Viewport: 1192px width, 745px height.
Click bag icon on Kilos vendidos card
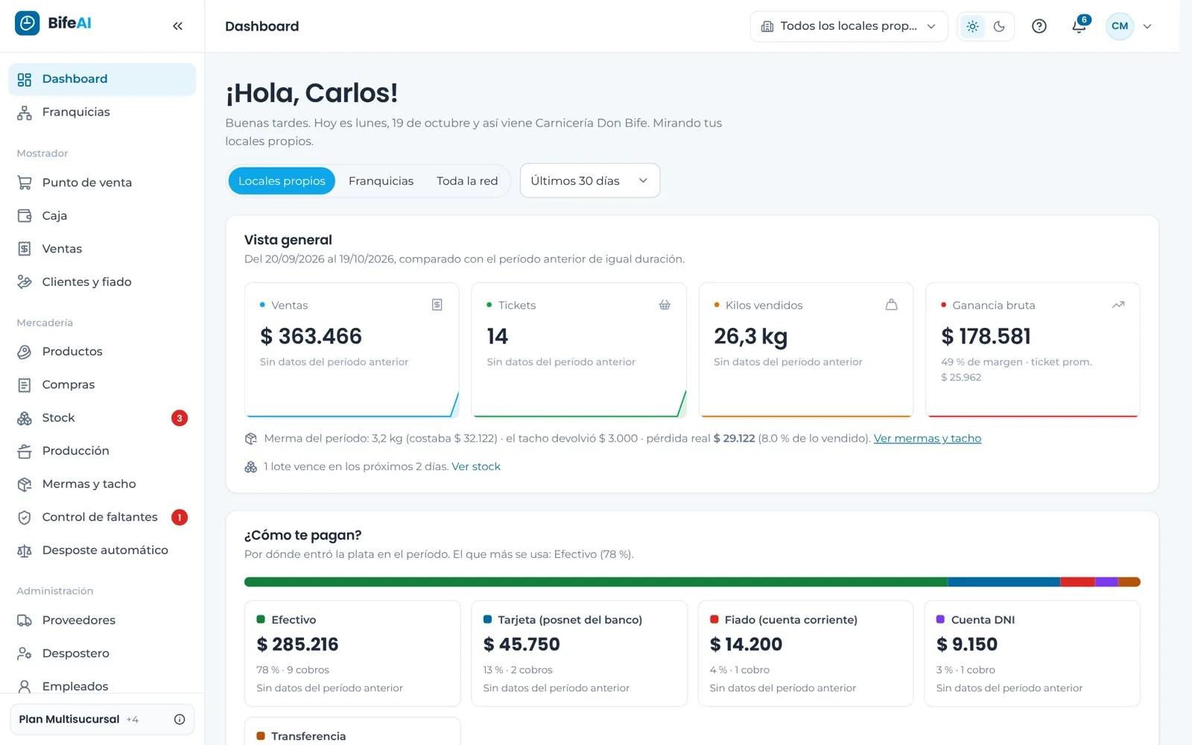pos(891,305)
